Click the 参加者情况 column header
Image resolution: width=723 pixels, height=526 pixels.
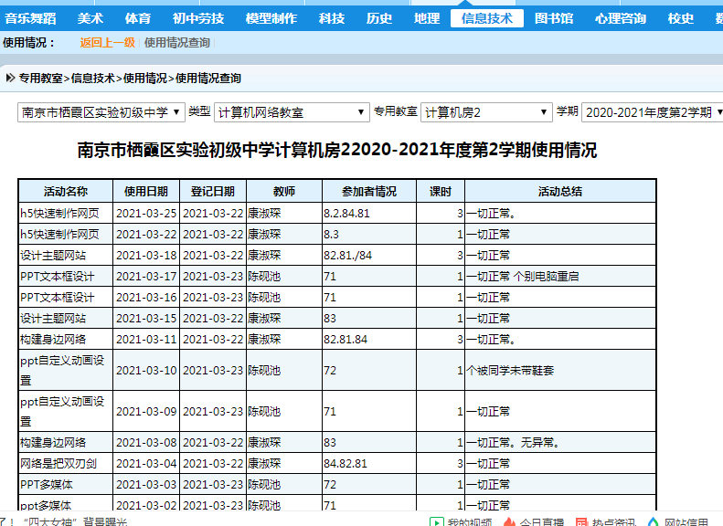tap(369, 191)
